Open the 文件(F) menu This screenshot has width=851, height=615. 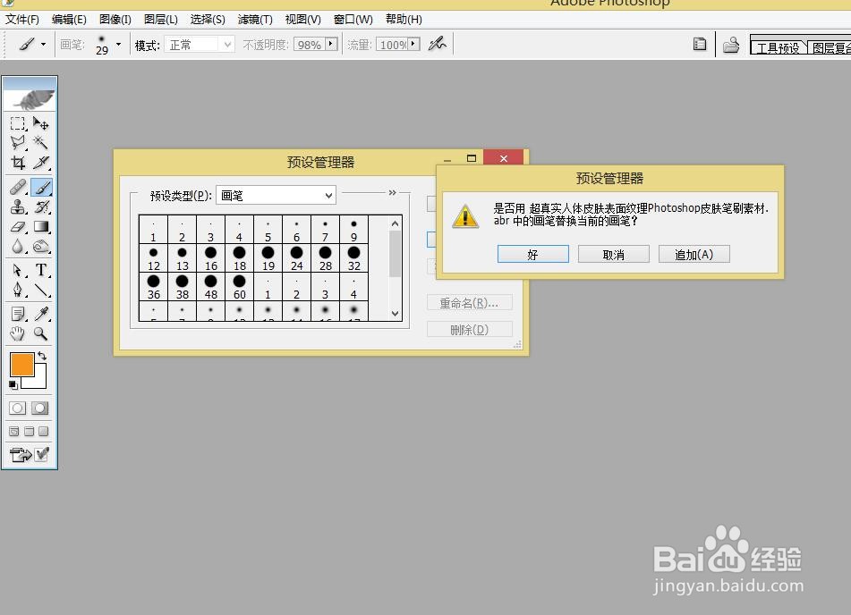(x=22, y=20)
